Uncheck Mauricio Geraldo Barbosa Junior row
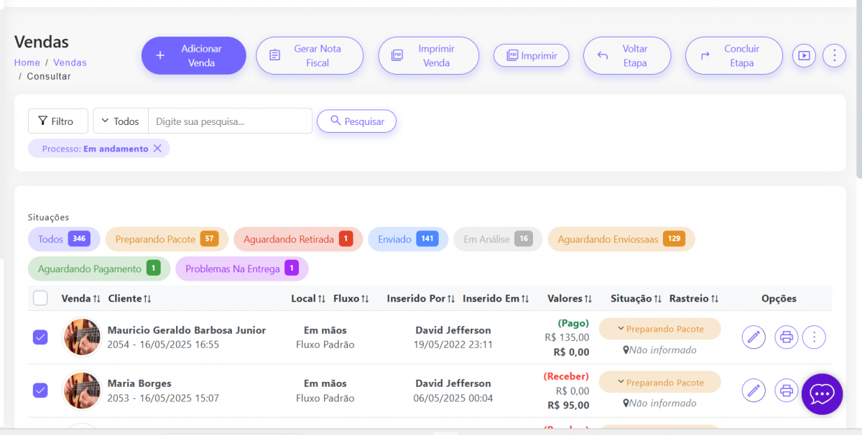The width and height of the screenshot is (862, 435). point(40,337)
